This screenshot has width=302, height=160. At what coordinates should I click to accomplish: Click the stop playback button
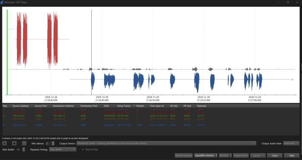point(14,143)
